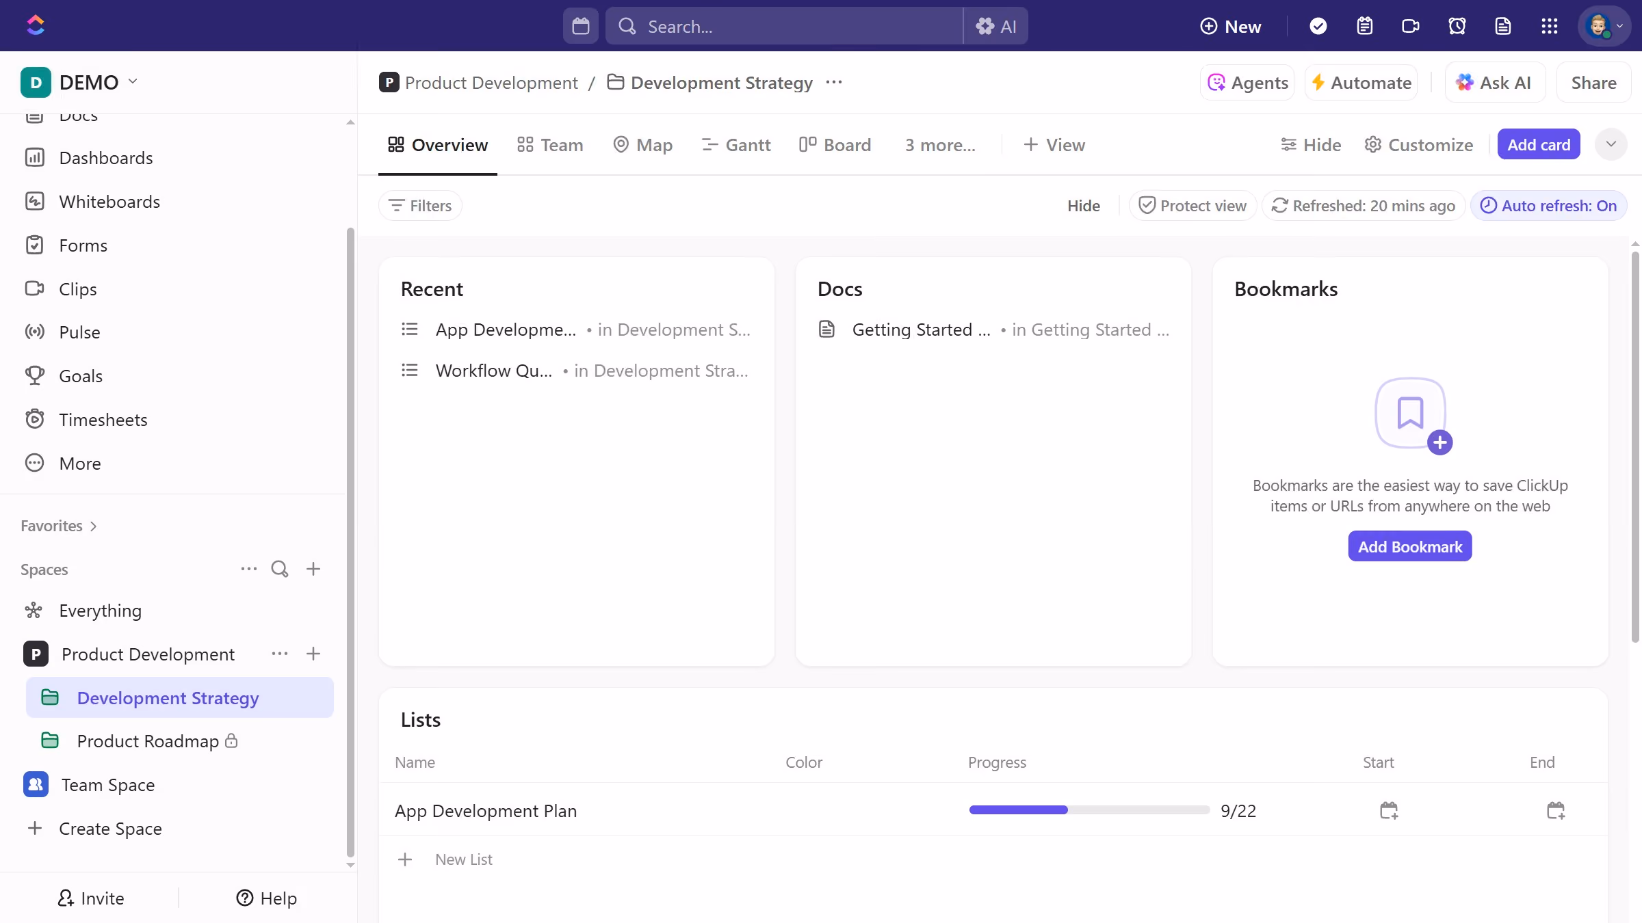
Task: Open the Filters button
Action: pyautogui.click(x=420, y=206)
